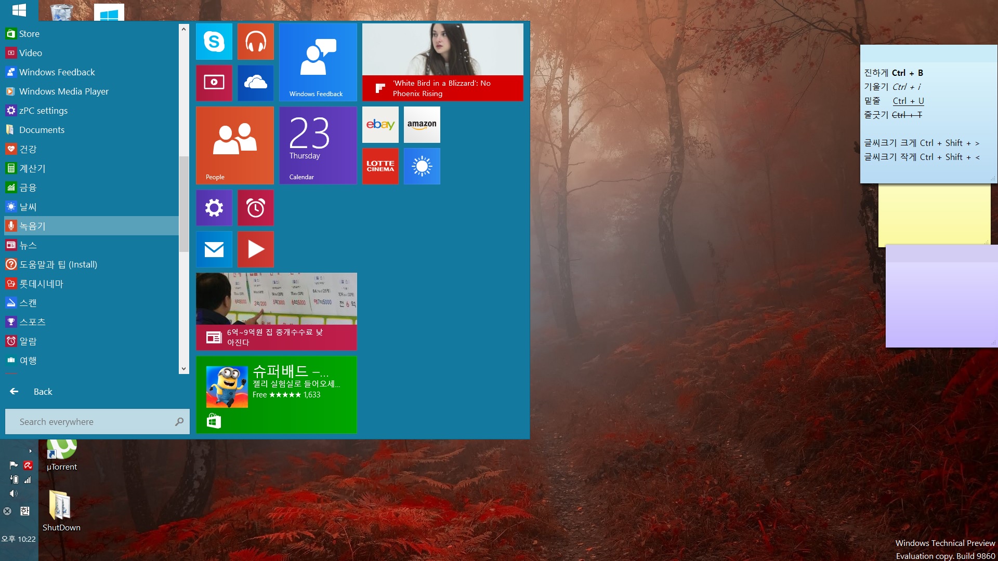Open the Korean news article tile

(x=276, y=312)
